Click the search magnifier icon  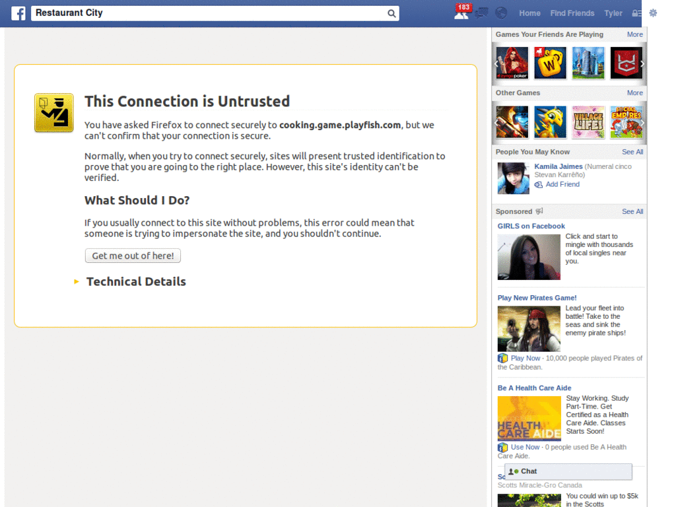391,13
